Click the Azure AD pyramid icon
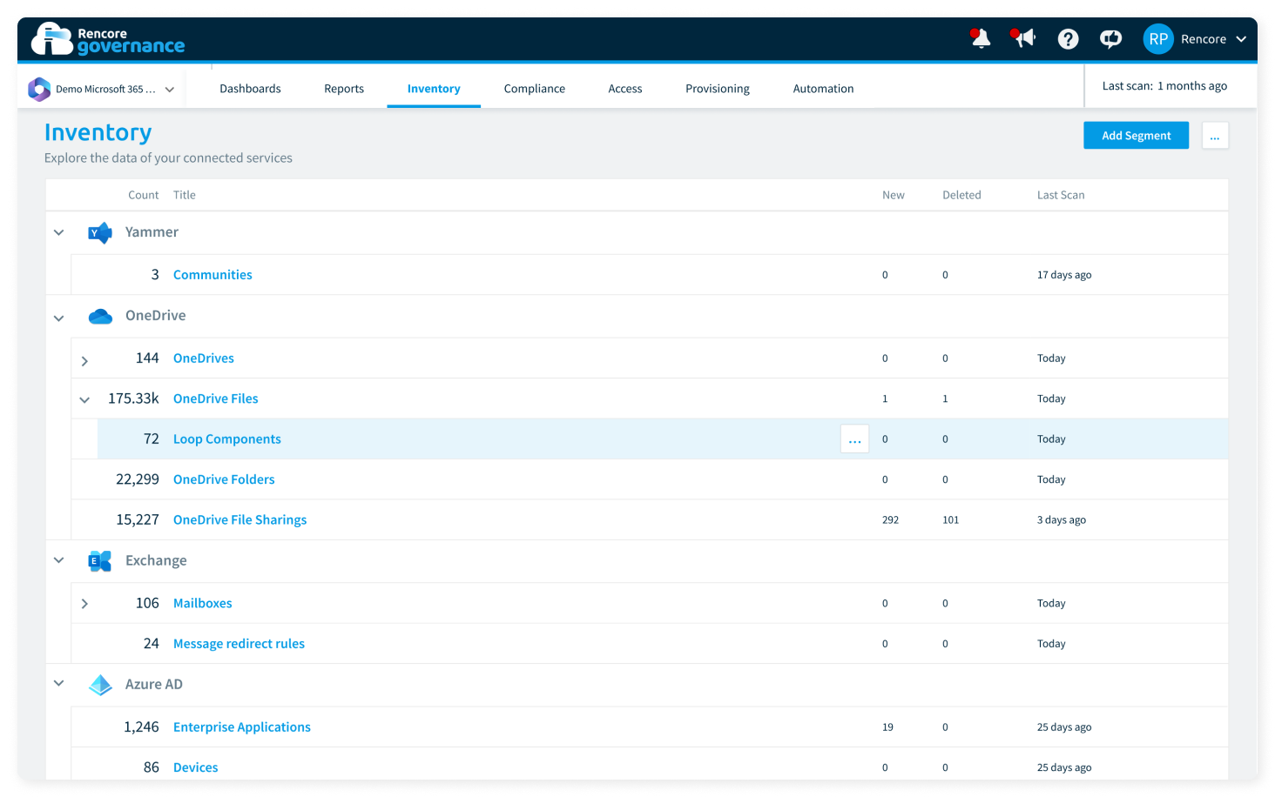Viewport: 1275px width, 797px height. pos(100,685)
